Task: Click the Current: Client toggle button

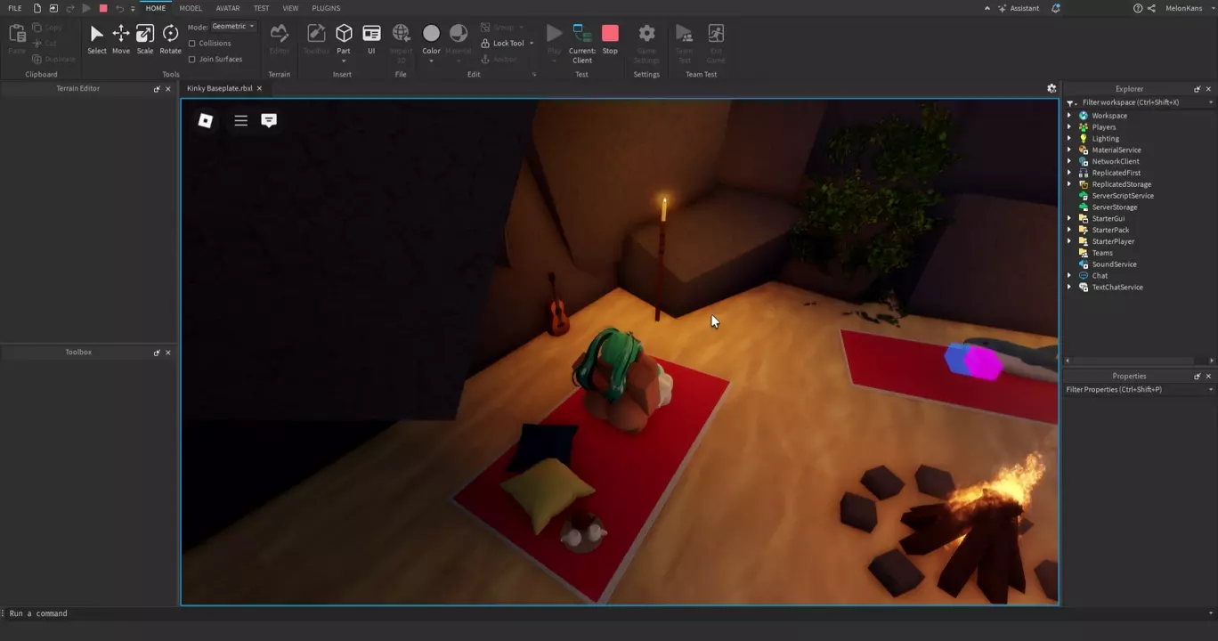Action: point(582,43)
